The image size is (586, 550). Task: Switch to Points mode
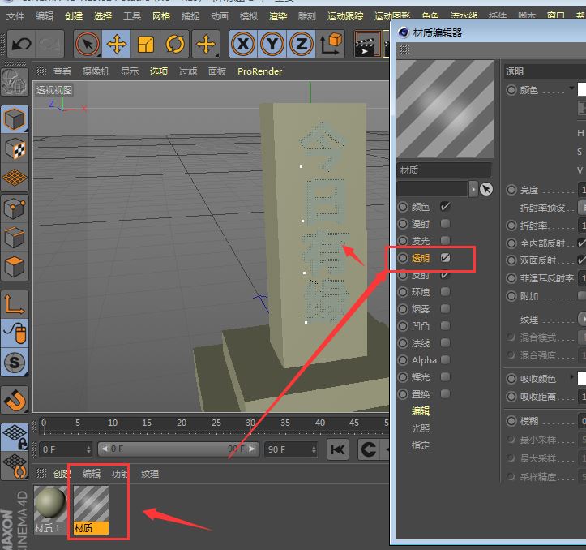(x=15, y=208)
